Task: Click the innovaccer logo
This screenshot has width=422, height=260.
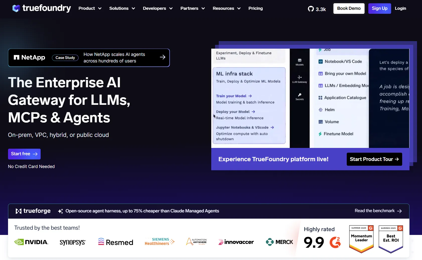Action: [236, 242]
